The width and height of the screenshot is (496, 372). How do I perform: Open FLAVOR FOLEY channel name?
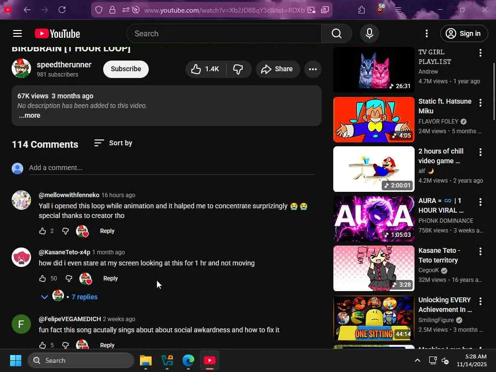[438, 122]
